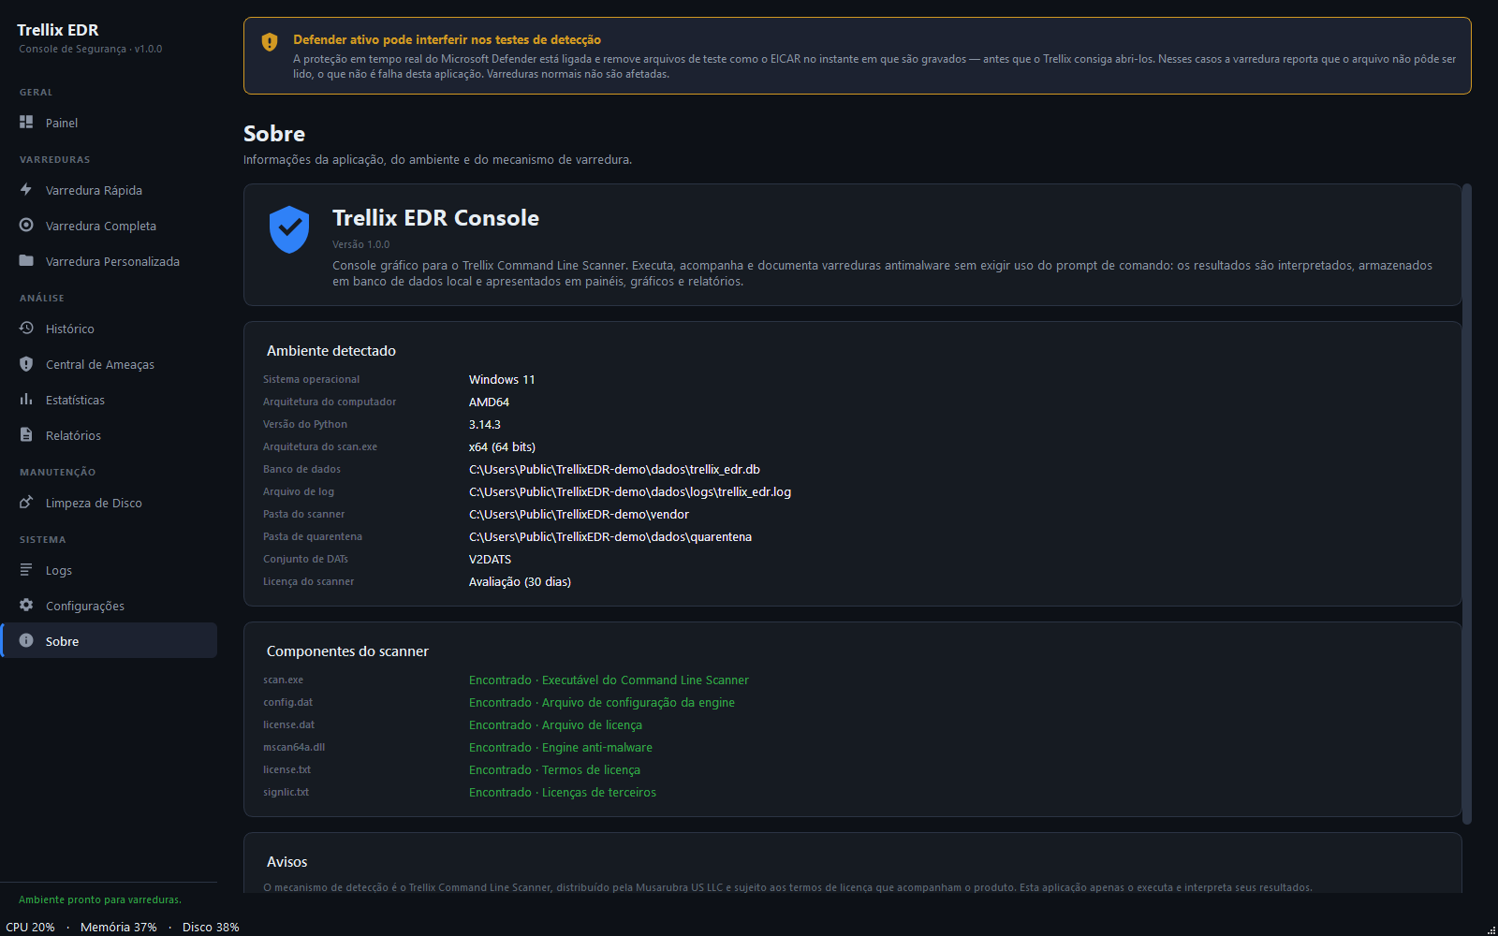Click the Relatórios document icon
1498x936 pixels.
coord(26,434)
